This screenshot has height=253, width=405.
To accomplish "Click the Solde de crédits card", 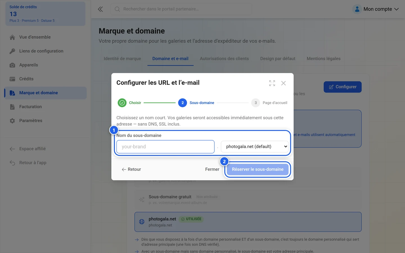I will pos(45,14).
